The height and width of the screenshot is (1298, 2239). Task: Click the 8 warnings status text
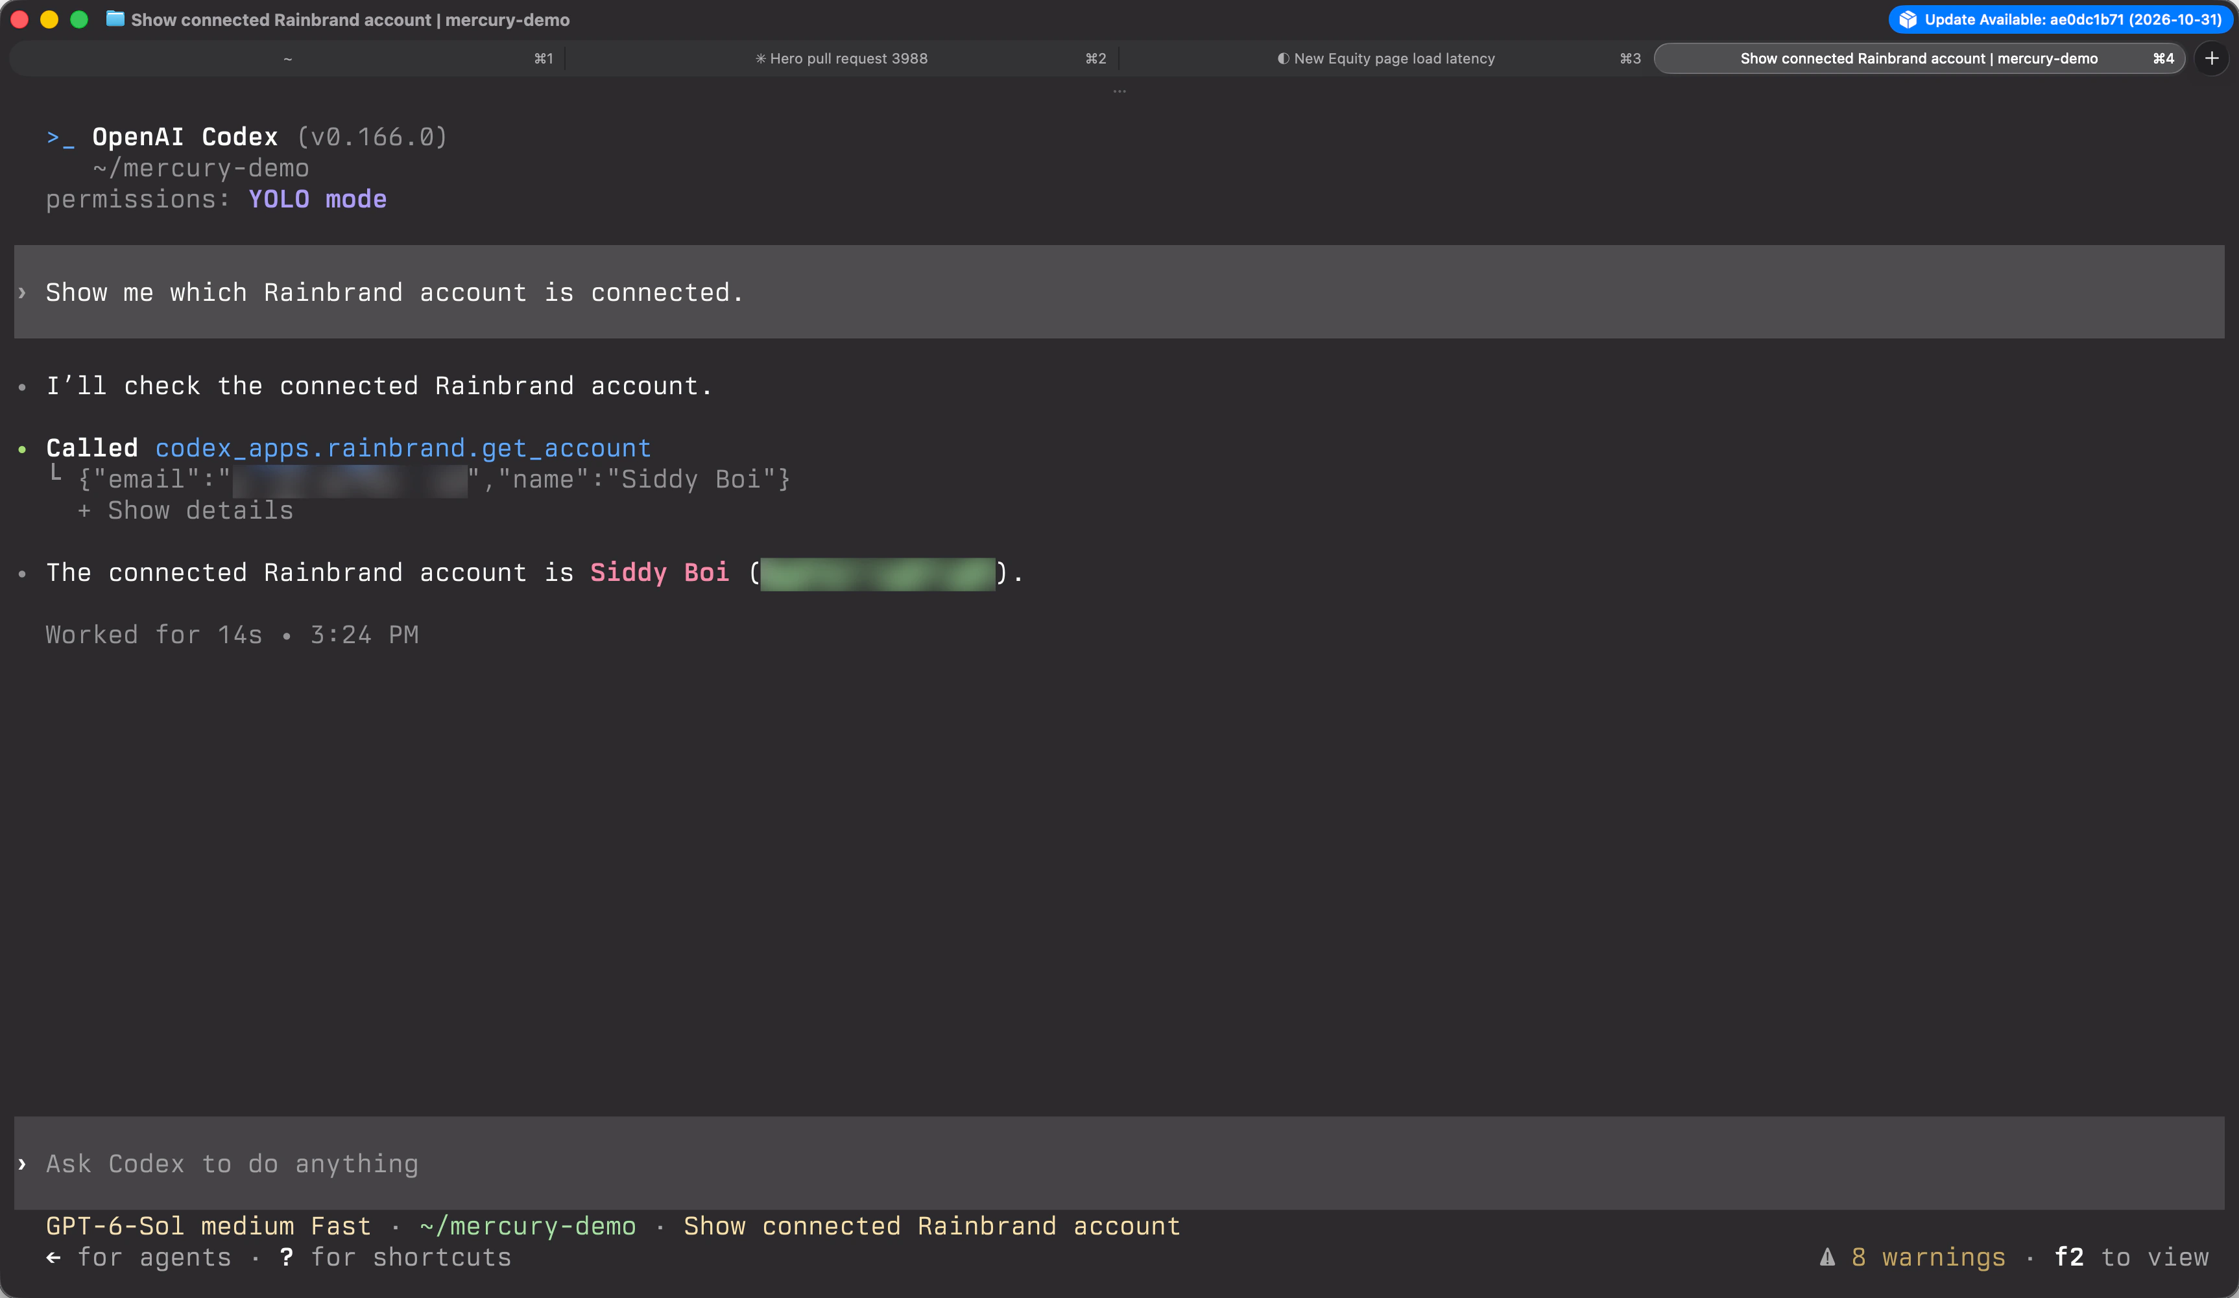(1928, 1257)
